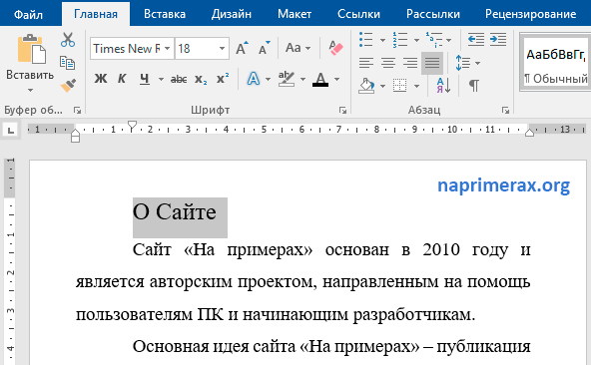Click the Copy icon

coord(68,63)
